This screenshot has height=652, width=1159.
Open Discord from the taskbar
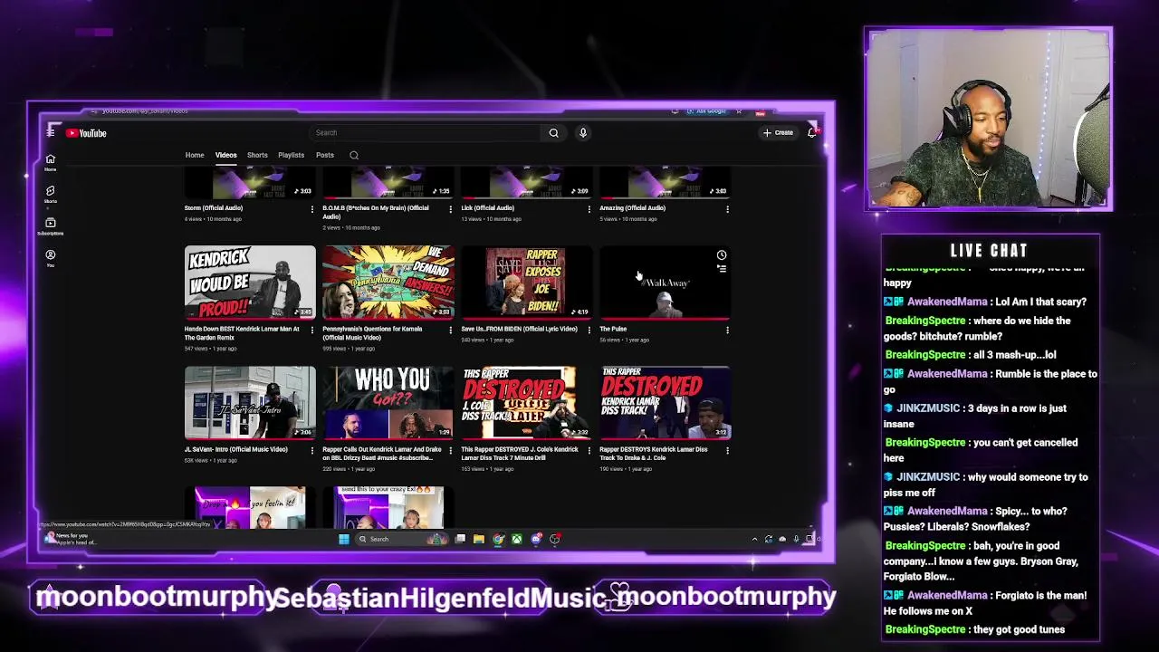(536, 539)
